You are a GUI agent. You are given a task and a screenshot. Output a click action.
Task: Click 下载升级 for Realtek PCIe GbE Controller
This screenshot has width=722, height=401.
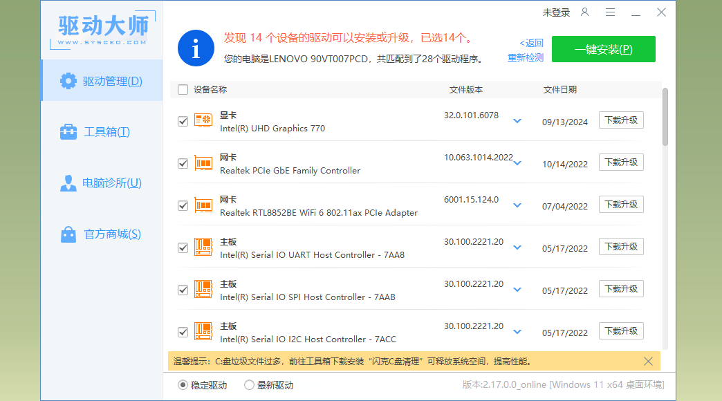[x=621, y=162]
